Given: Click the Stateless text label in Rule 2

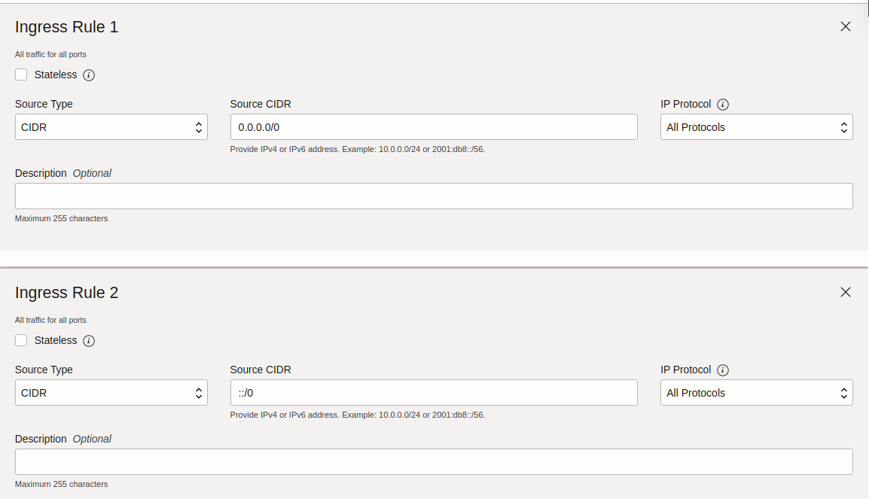Looking at the screenshot, I should [56, 340].
